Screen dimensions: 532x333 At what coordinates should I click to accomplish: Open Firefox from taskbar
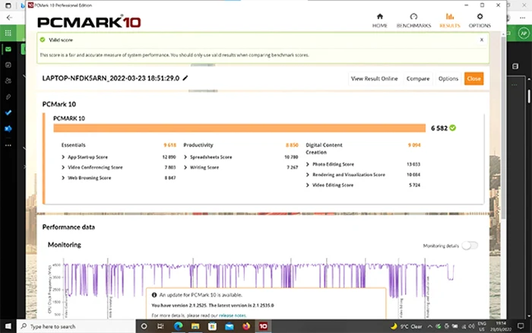246,326
